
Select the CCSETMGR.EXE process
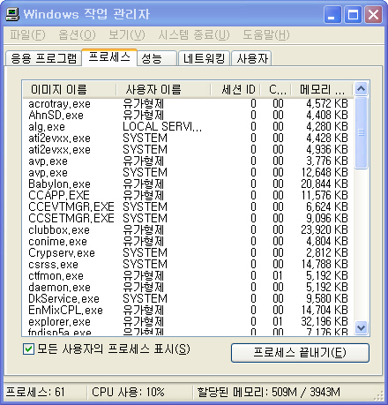pos(188,219)
